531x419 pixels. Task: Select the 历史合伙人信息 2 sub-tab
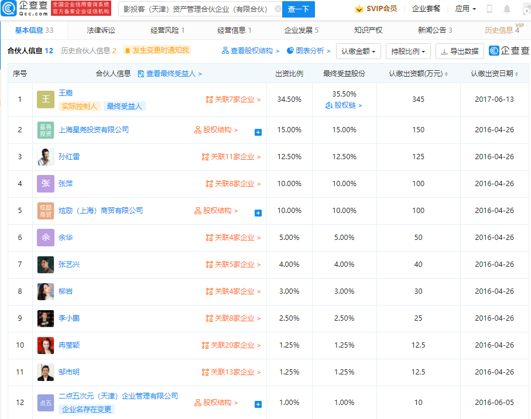[x=88, y=51]
